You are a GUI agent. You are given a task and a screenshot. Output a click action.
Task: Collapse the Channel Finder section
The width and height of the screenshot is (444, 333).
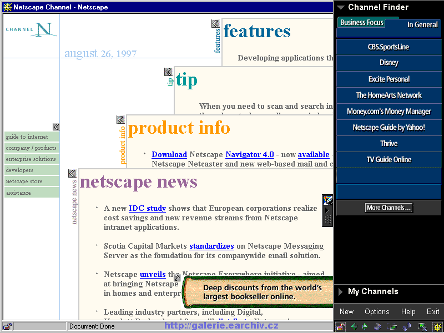pos(341,8)
